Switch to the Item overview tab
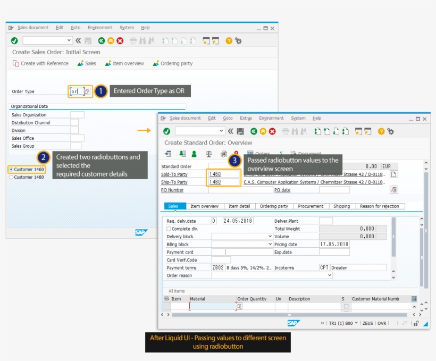This screenshot has width=436, height=361. [x=204, y=206]
